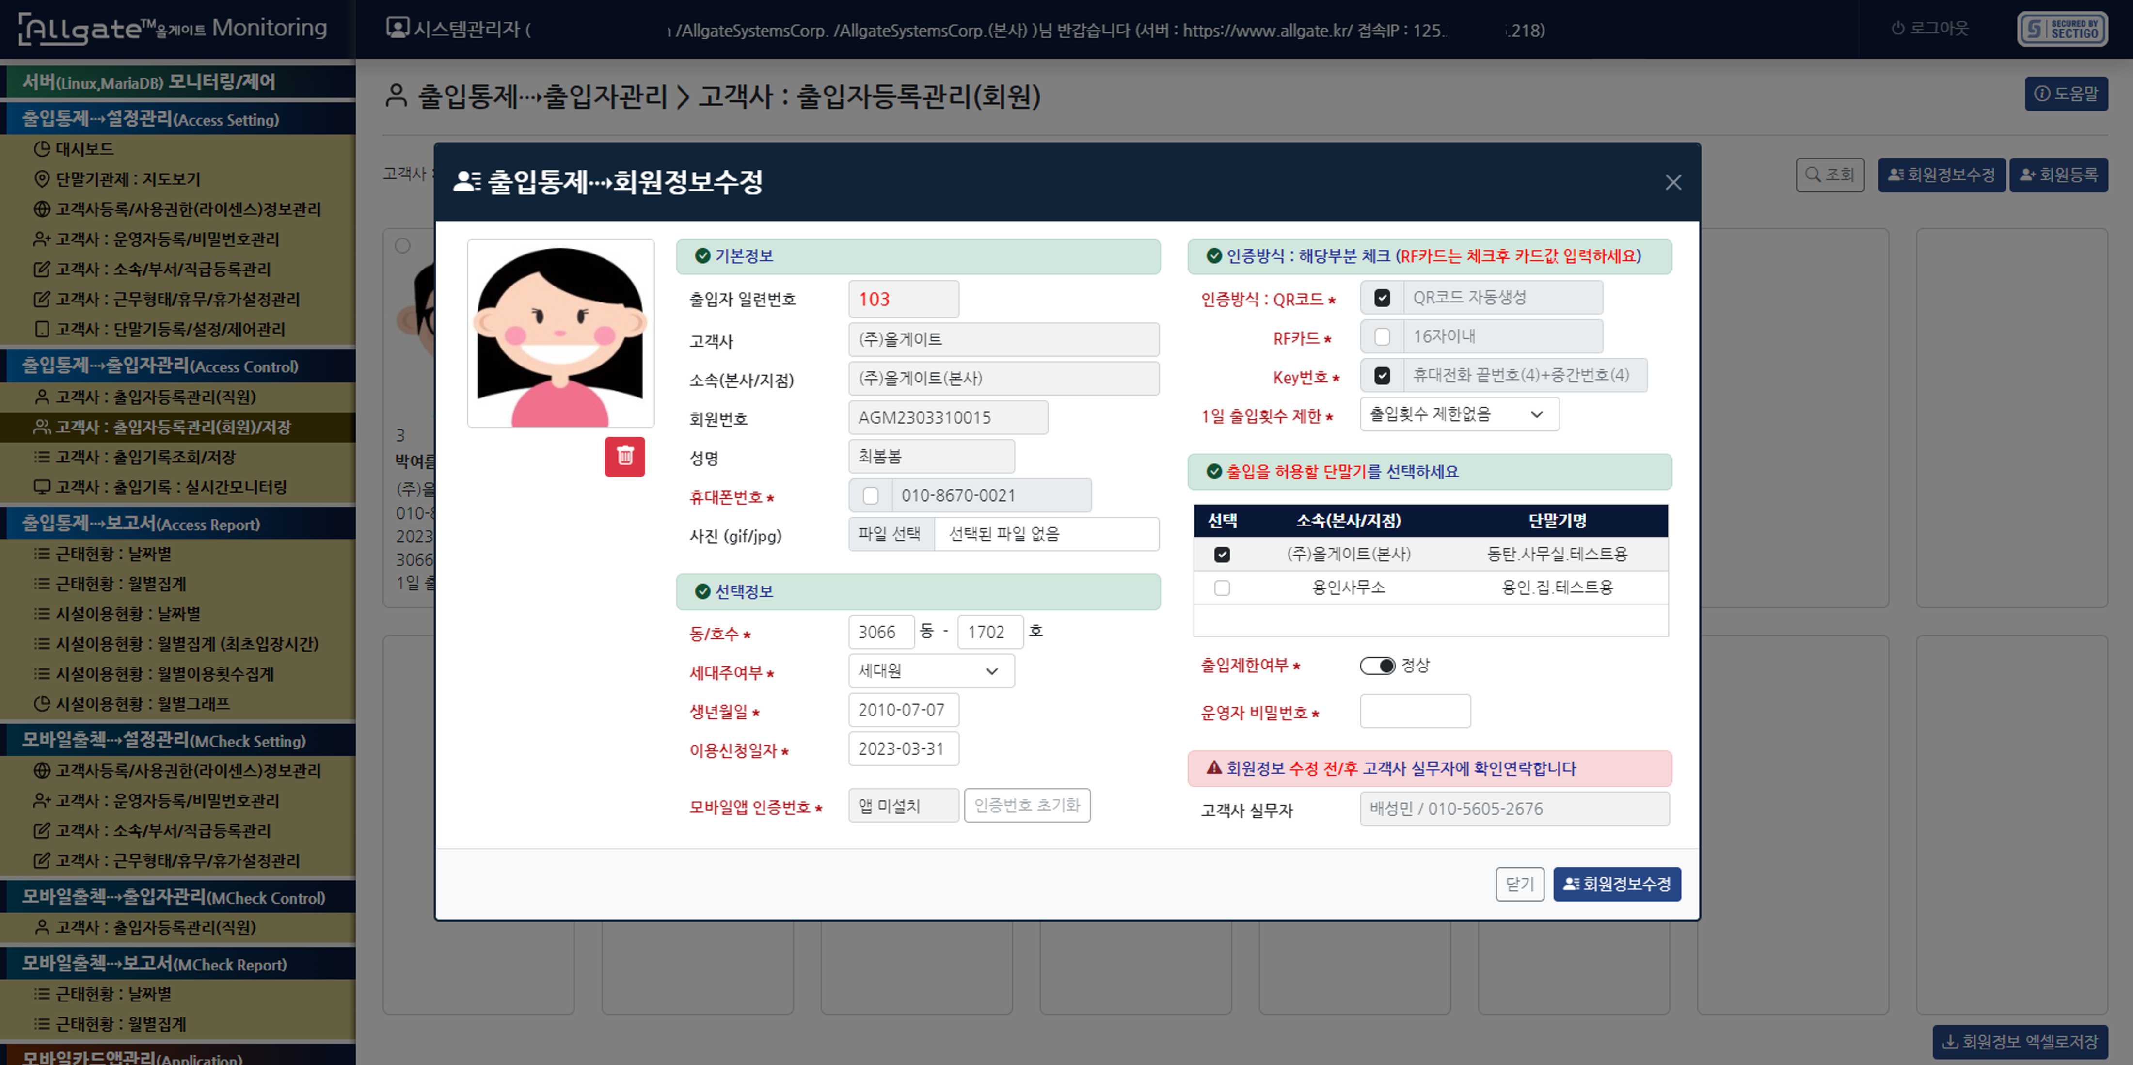Screen dimensions: 2133x1065
Task: Click the 시스템관리자 user icon in header
Action: pos(398,28)
